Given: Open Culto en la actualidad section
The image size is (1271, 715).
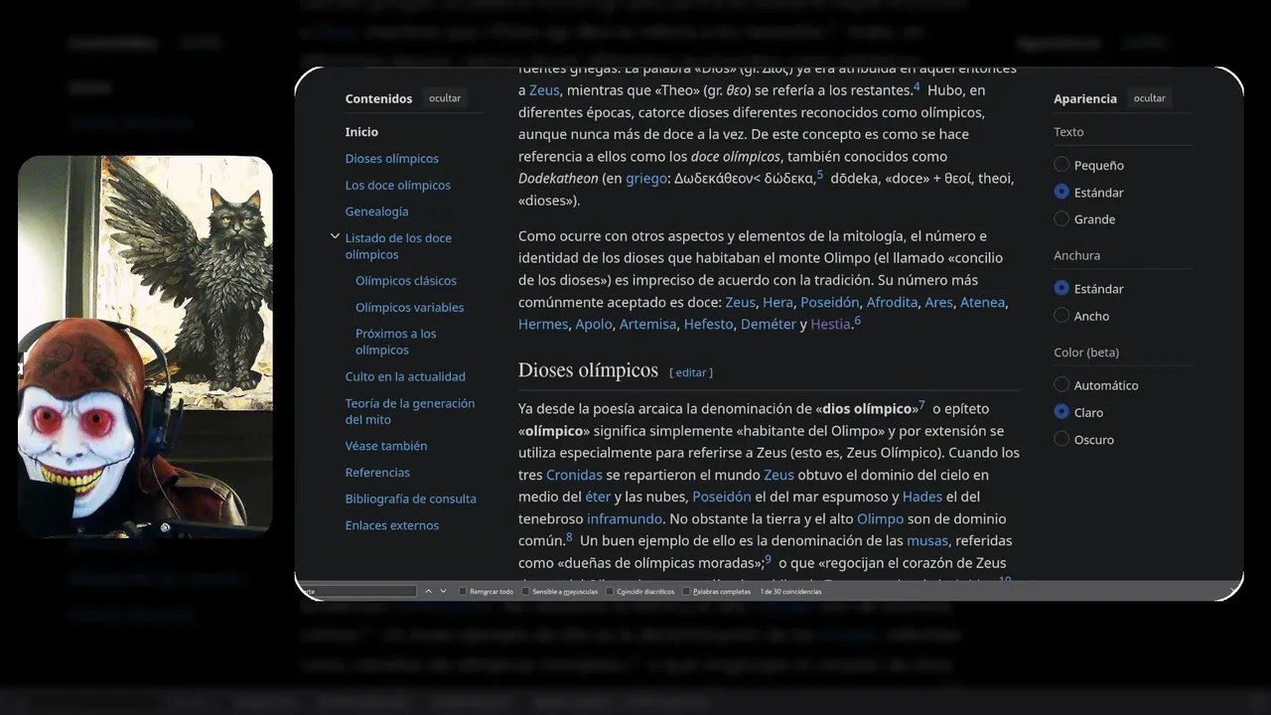Looking at the screenshot, I should (x=405, y=376).
